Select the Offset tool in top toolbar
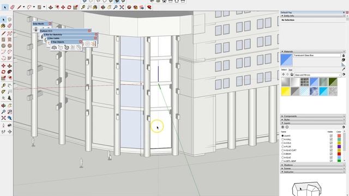The width and height of the screenshot is (349, 196). pos(57,7)
